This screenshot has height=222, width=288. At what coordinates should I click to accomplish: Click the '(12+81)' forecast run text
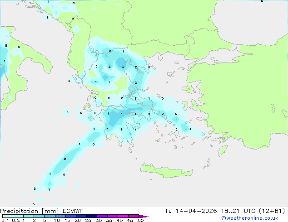[x=272, y=211]
